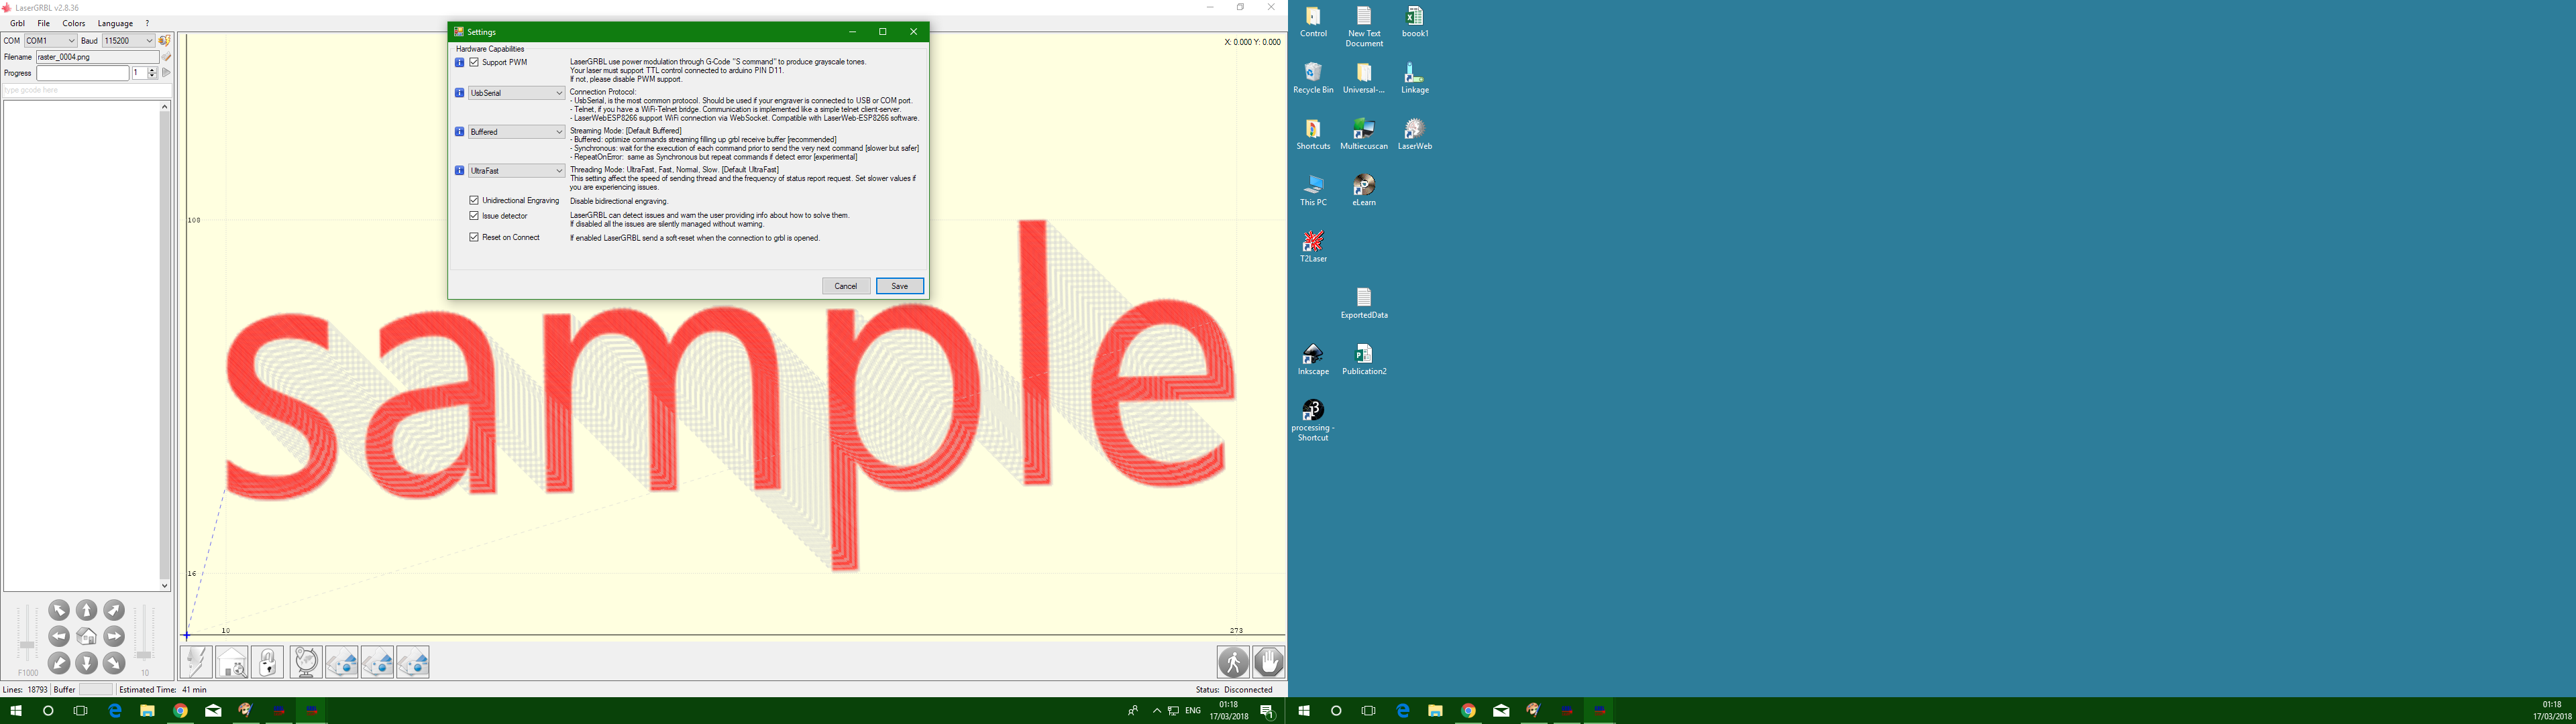Click the globe set-zero icon
Screen dimensions: 2576x724
tap(306, 662)
